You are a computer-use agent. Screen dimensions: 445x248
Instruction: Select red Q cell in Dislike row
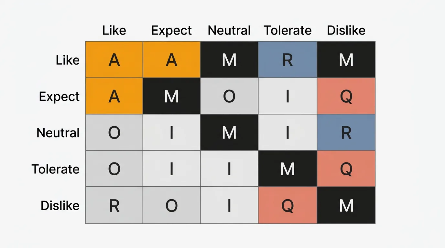pyautogui.click(x=288, y=205)
